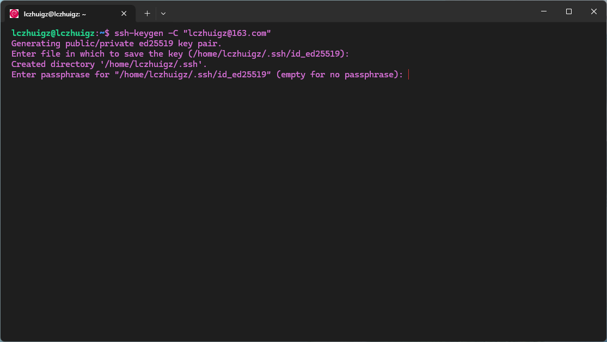Click the "lczhuigz@163.com" email argument
607x342 pixels.
pyautogui.click(x=226, y=33)
